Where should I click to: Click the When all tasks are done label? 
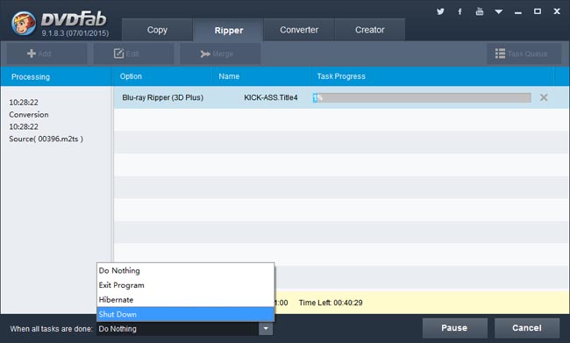[x=51, y=329]
